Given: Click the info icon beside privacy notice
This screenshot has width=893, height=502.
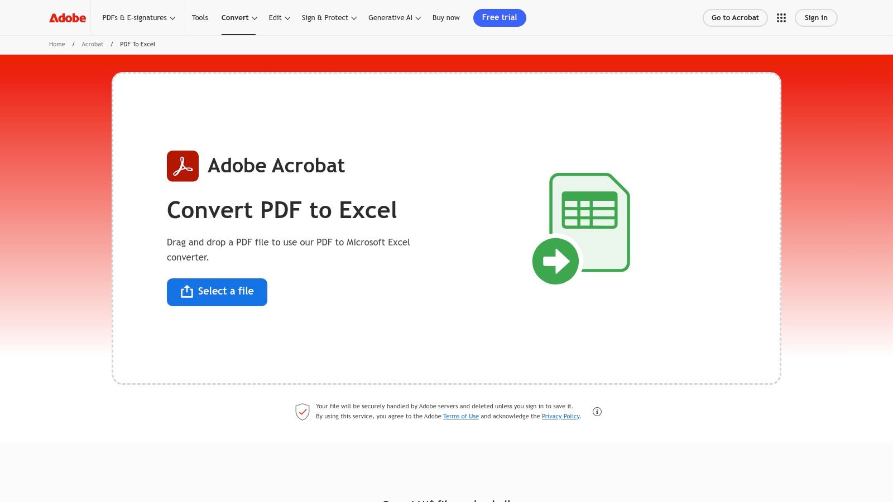Looking at the screenshot, I should [597, 412].
